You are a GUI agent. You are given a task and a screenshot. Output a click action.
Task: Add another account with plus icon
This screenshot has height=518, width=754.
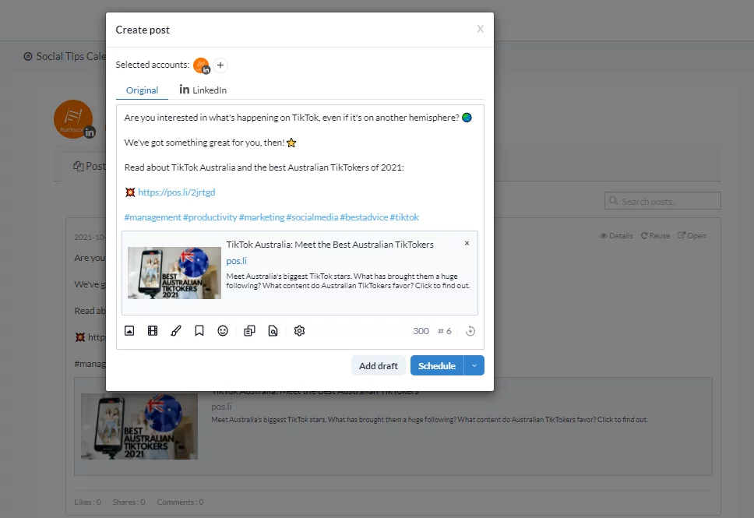[x=220, y=65]
